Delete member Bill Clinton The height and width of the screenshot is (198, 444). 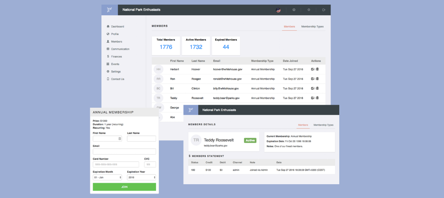(x=317, y=88)
